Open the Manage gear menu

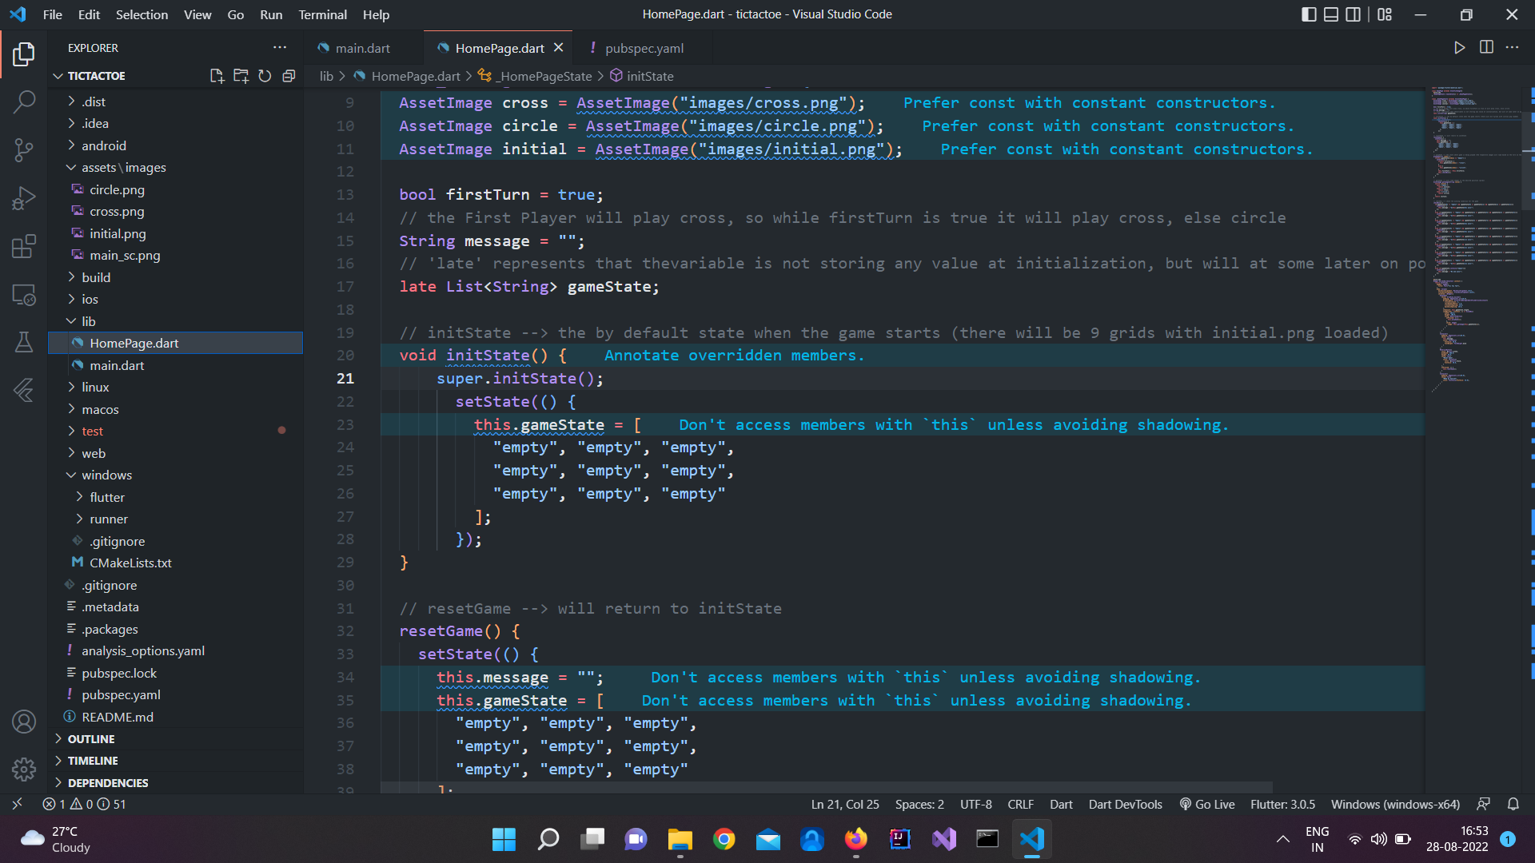click(x=24, y=770)
